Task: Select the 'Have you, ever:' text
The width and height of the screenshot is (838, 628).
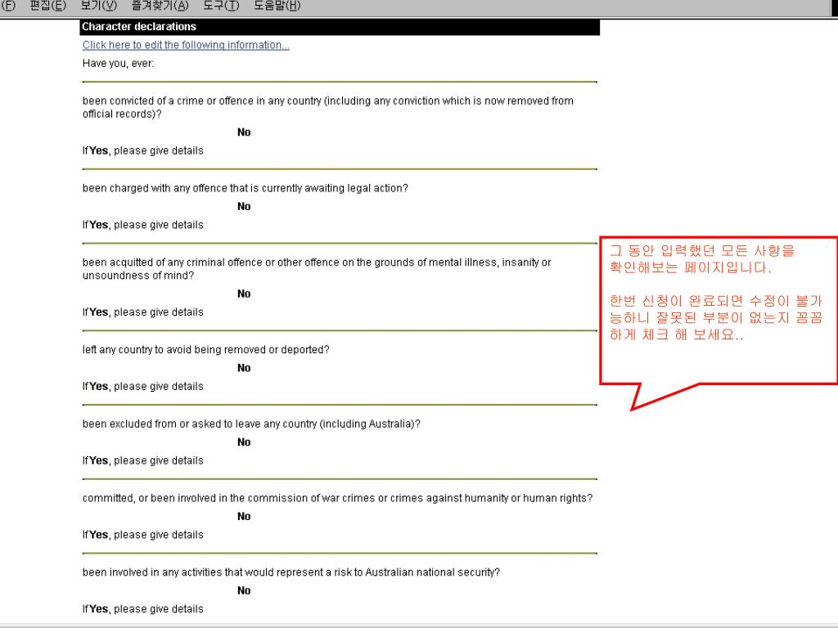Action: [x=118, y=64]
